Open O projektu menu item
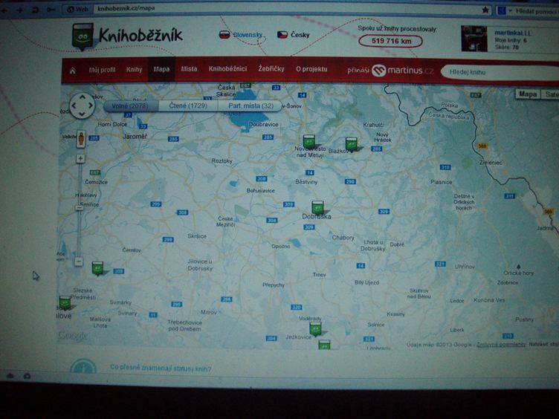The image size is (559, 419). point(311,69)
